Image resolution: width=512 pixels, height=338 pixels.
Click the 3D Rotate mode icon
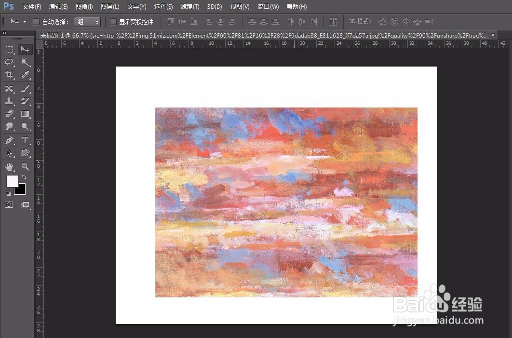[382, 22]
